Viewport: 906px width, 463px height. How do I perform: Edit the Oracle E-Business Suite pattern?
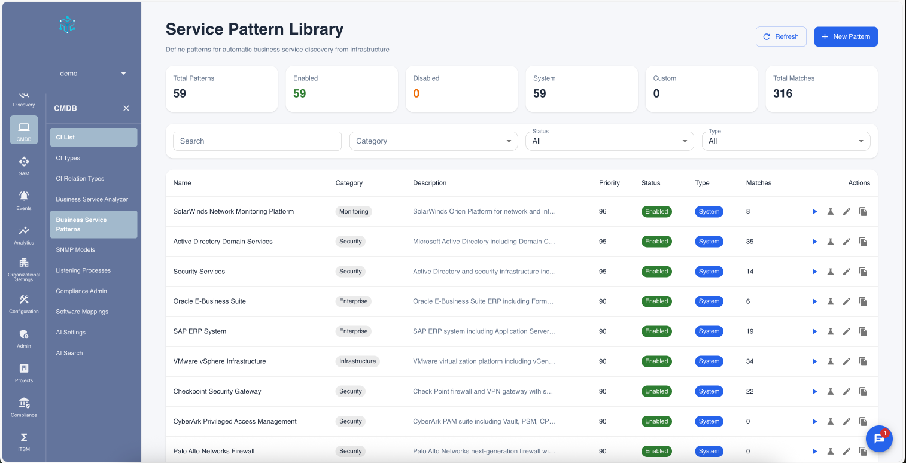[847, 301]
